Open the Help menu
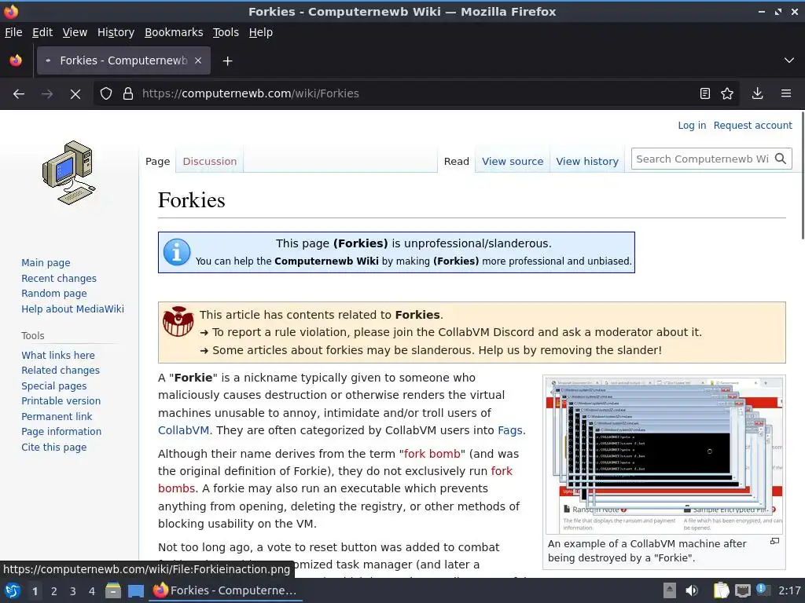 coord(261,32)
